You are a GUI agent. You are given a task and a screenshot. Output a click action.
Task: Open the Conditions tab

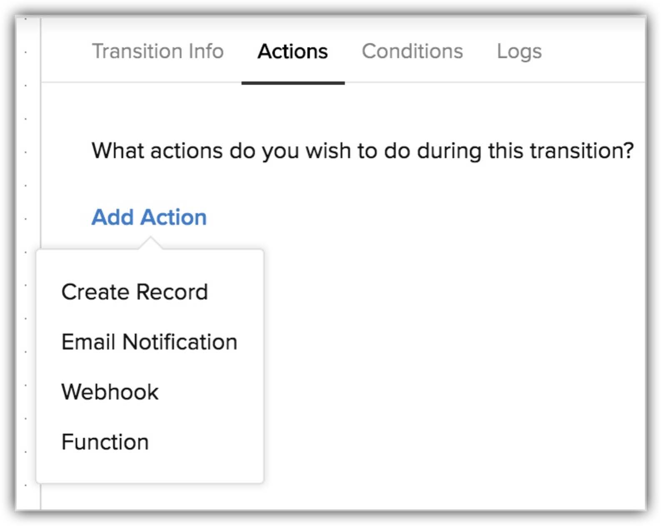[x=412, y=52]
